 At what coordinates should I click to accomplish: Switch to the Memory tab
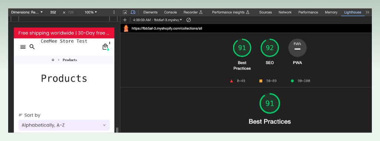[331, 12]
